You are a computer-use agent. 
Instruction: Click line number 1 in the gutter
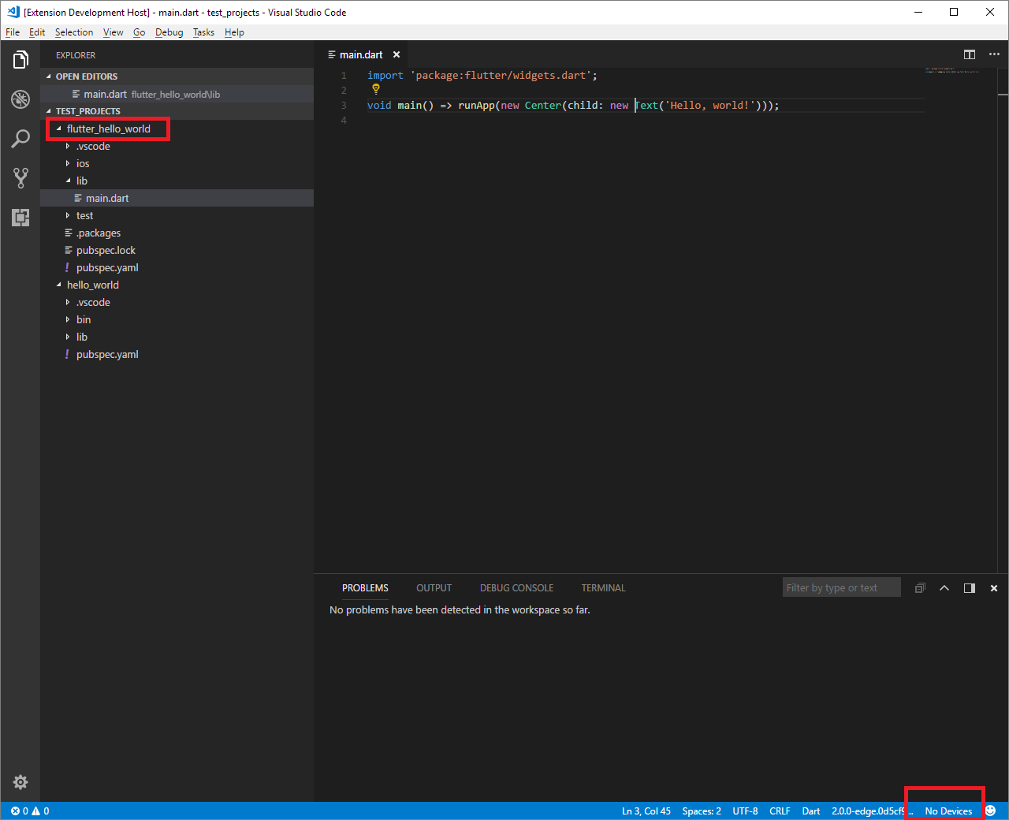tap(344, 76)
